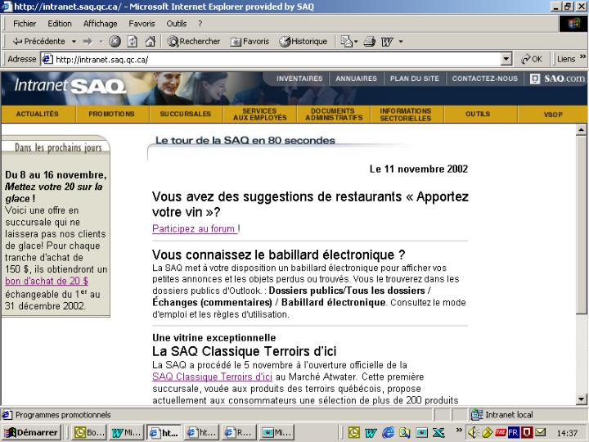
Task: Open the Fichier menu
Action: [x=25, y=24]
